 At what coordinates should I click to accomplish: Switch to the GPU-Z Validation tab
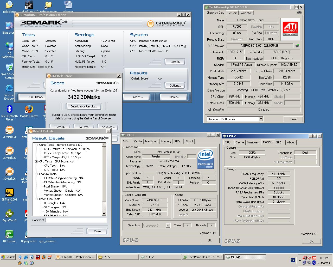pyautogui.click(x=246, y=13)
